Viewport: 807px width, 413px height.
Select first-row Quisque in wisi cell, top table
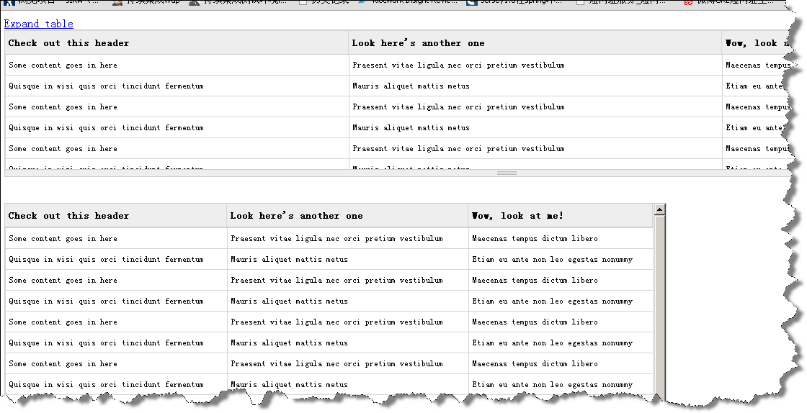tap(177, 86)
